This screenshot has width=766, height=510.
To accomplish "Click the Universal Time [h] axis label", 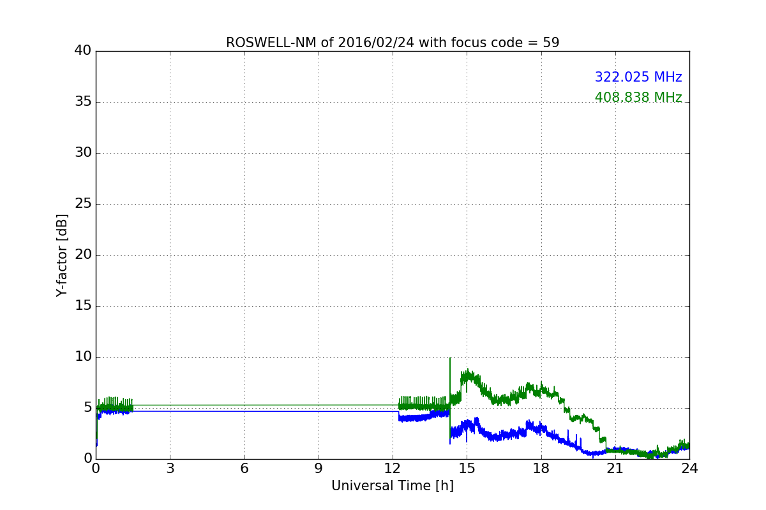I will (x=393, y=486).
